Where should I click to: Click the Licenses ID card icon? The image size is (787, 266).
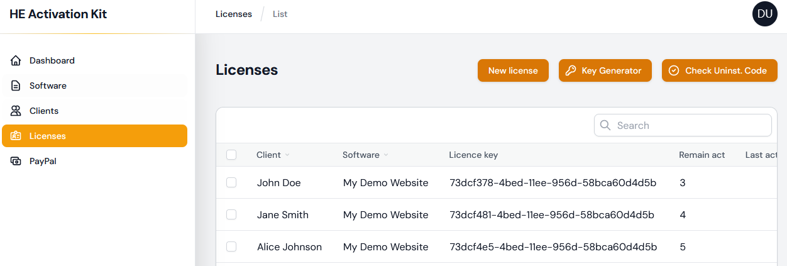tap(16, 136)
